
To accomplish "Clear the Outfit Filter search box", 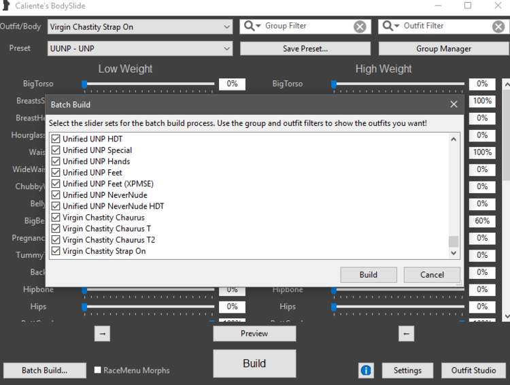I will point(498,27).
